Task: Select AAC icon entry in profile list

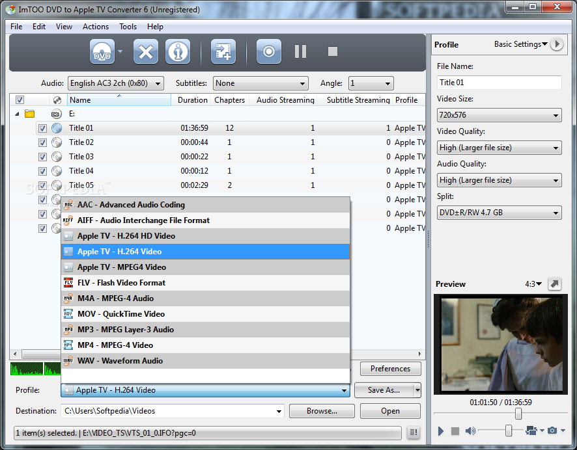Action: coord(68,205)
